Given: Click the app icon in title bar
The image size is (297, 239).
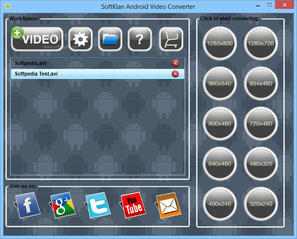Looking at the screenshot, I should pos(8,6).
